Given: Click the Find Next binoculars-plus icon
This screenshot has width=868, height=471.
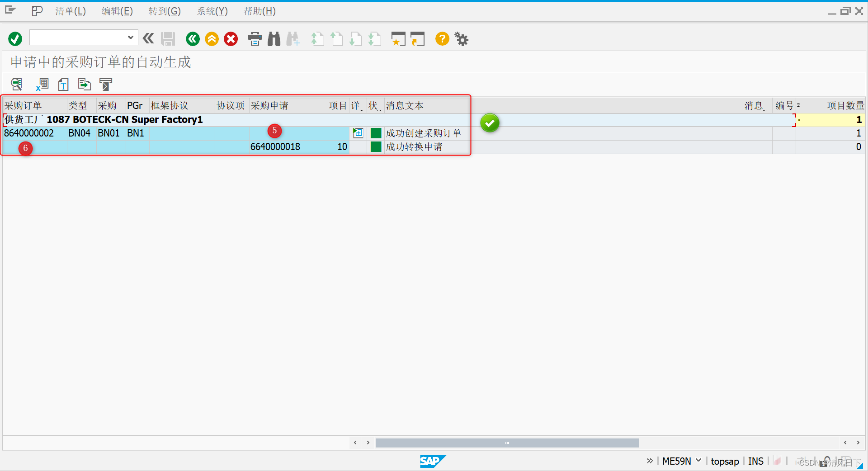Looking at the screenshot, I should pos(293,39).
